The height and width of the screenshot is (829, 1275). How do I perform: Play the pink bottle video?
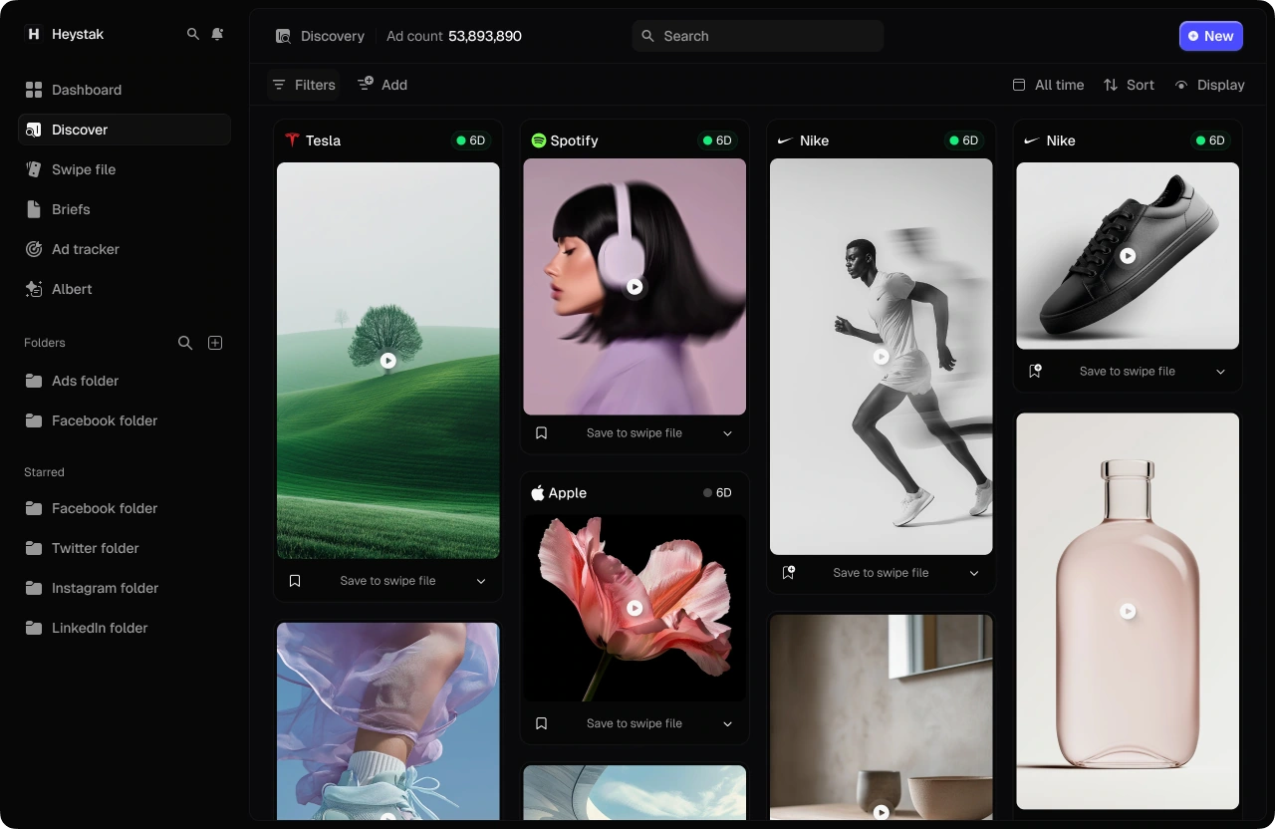pyautogui.click(x=1128, y=611)
